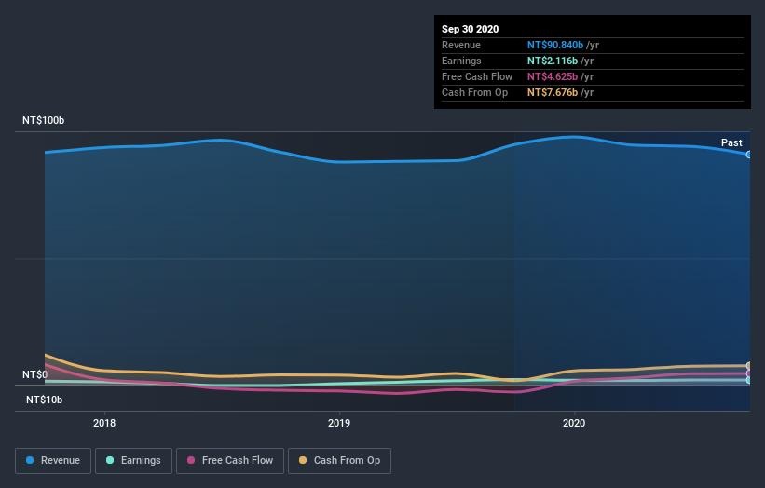Screen dimensions: 765x488
Task: Click the -NT$10b y-axis label
Action: click(x=43, y=400)
